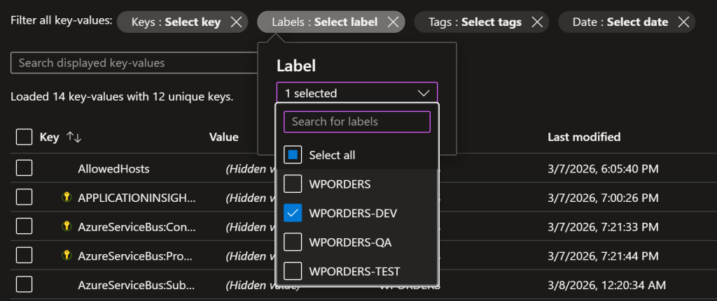Image resolution: width=717 pixels, height=301 pixels.
Task: Click the Label popup heading
Action: pyautogui.click(x=296, y=66)
